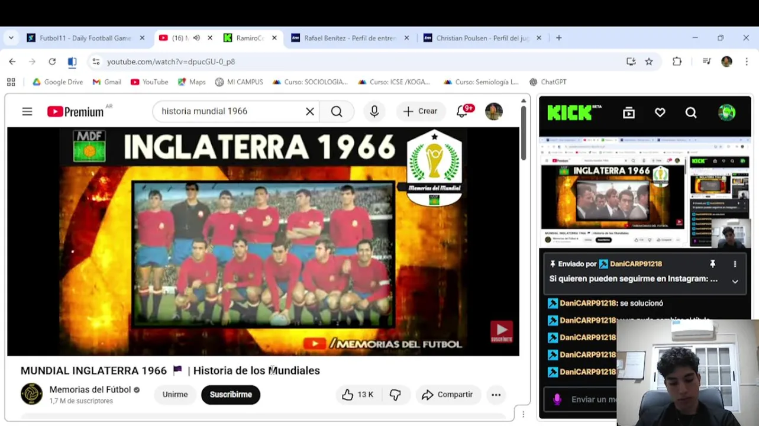Image resolution: width=759 pixels, height=426 pixels.
Task: Open the YouTube bookmark
Action: [x=149, y=82]
